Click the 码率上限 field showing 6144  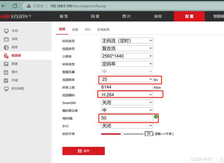127,87
